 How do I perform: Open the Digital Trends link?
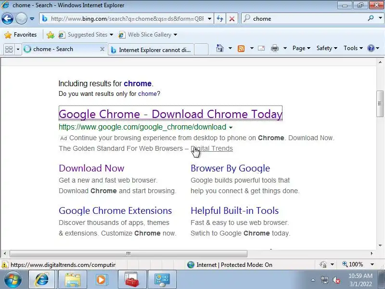pos(212,148)
